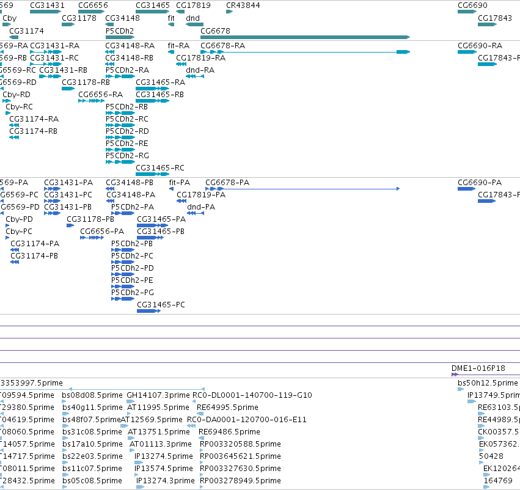Click the CG6678-RA transcript label
This screenshot has height=490, width=520.
click(x=223, y=45)
